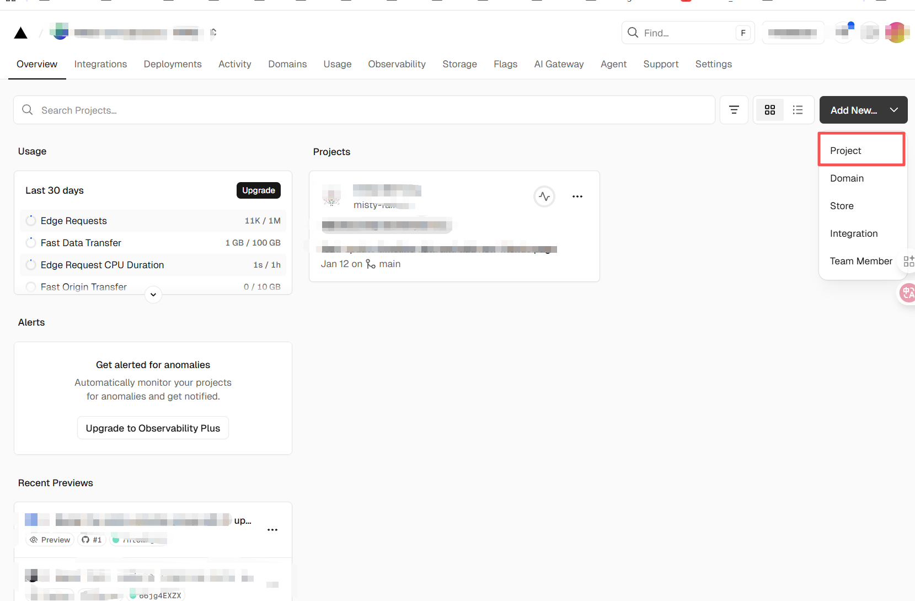Click Upgrade to Observability Plus
The width and height of the screenshot is (915, 601).
(153, 428)
